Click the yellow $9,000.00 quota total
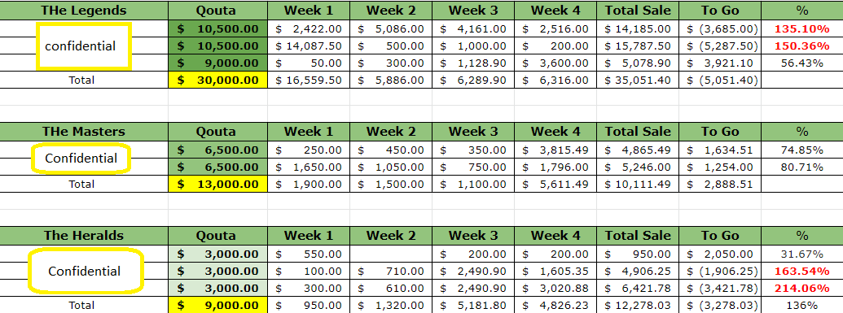 (x=217, y=306)
